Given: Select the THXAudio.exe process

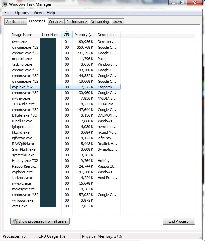Looking at the screenshot, I should click(x=65, y=104).
